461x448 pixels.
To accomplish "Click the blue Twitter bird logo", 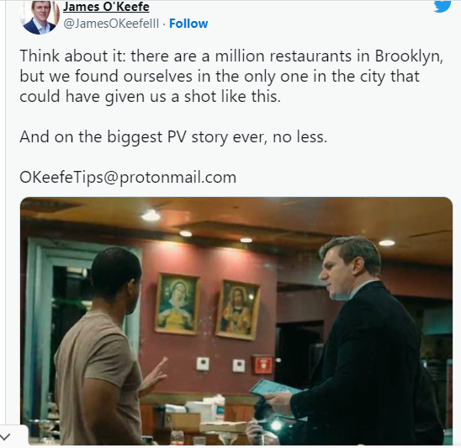I will point(442,6).
